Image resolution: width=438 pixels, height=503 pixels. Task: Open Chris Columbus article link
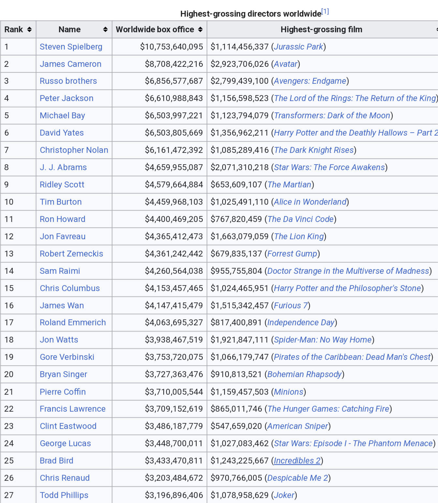coord(70,288)
